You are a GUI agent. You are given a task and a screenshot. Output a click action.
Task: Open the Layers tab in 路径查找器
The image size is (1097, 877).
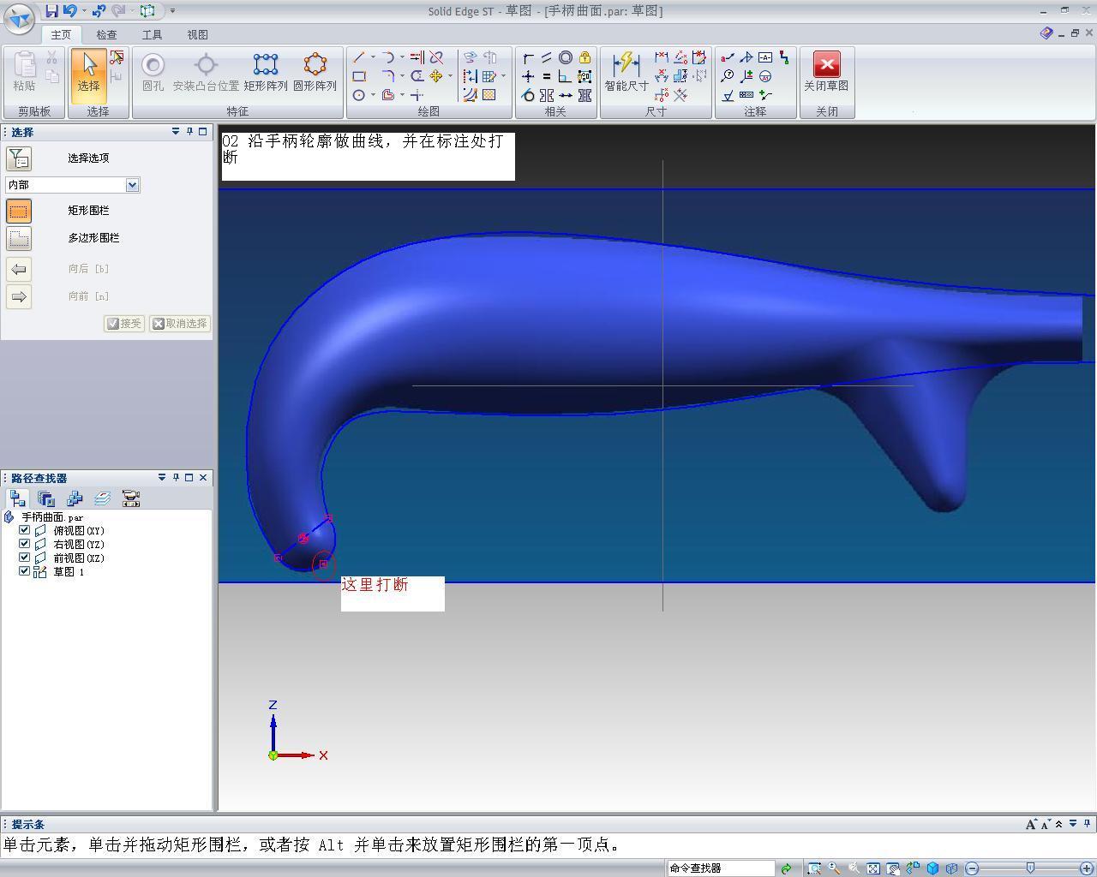click(103, 498)
